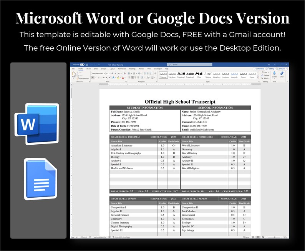This screenshot has width=305, height=251.
Task: Click the Paste icon
Action: click(74, 74)
